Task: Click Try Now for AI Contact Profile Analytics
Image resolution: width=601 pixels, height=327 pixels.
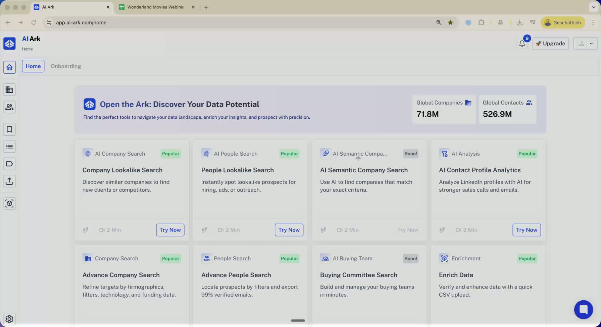Action: click(526, 230)
